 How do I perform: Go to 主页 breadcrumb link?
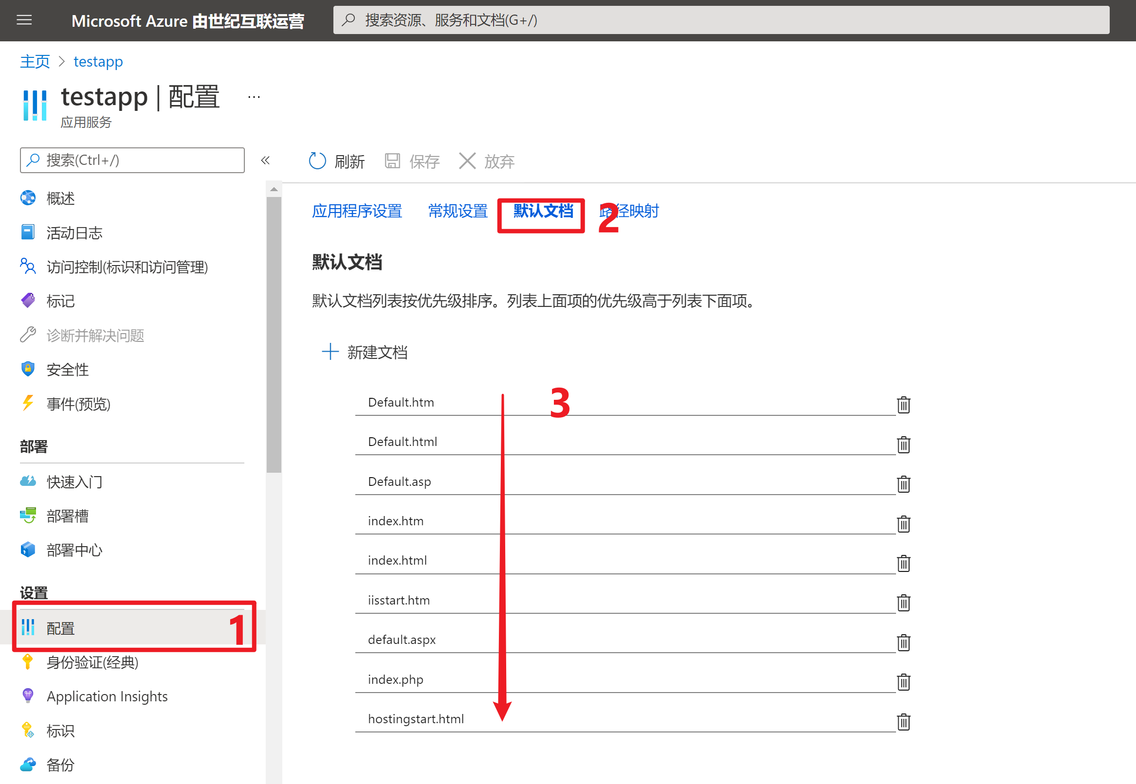[35, 61]
